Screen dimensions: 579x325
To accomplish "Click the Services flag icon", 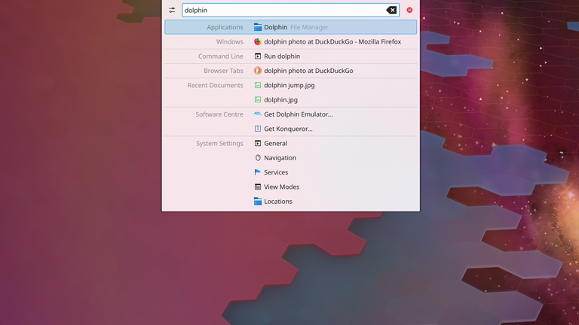I will (x=258, y=172).
